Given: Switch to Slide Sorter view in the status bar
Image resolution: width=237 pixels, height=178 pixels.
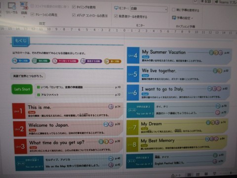Looking at the screenshot, I should click(197, 175).
